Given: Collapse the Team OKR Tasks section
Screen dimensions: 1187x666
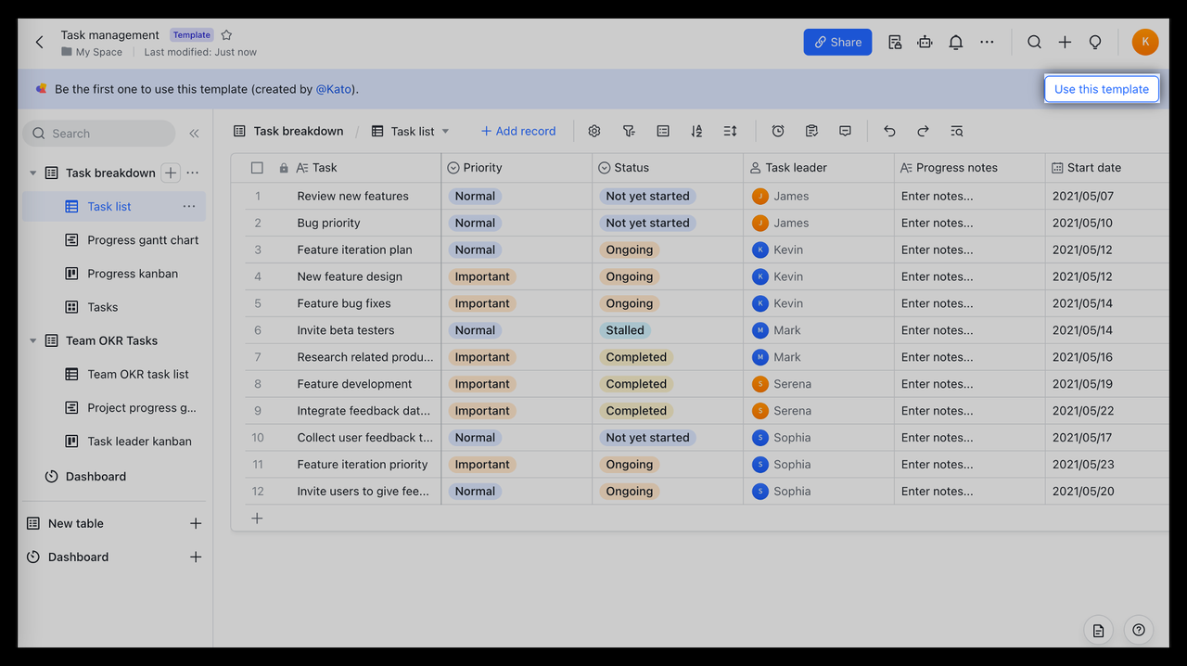Looking at the screenshot, I should 33,341.
